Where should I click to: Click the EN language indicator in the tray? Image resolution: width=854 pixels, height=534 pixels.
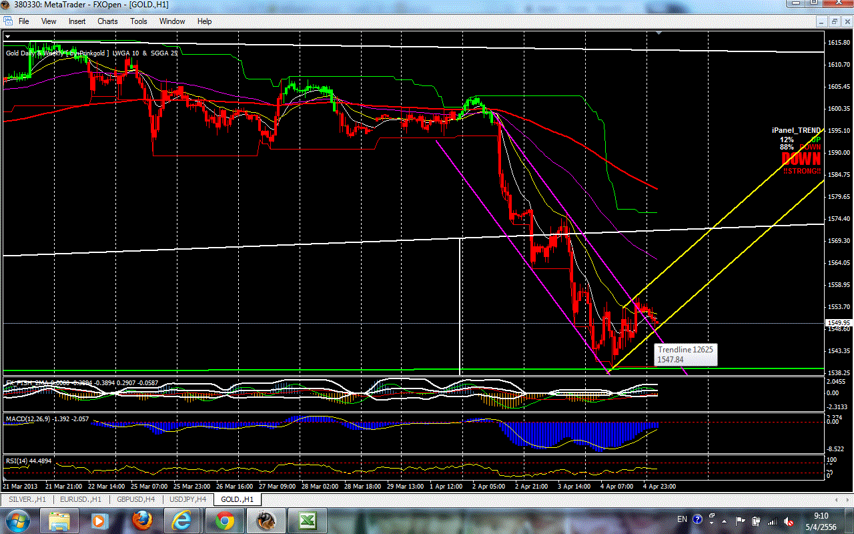point(683,519)
